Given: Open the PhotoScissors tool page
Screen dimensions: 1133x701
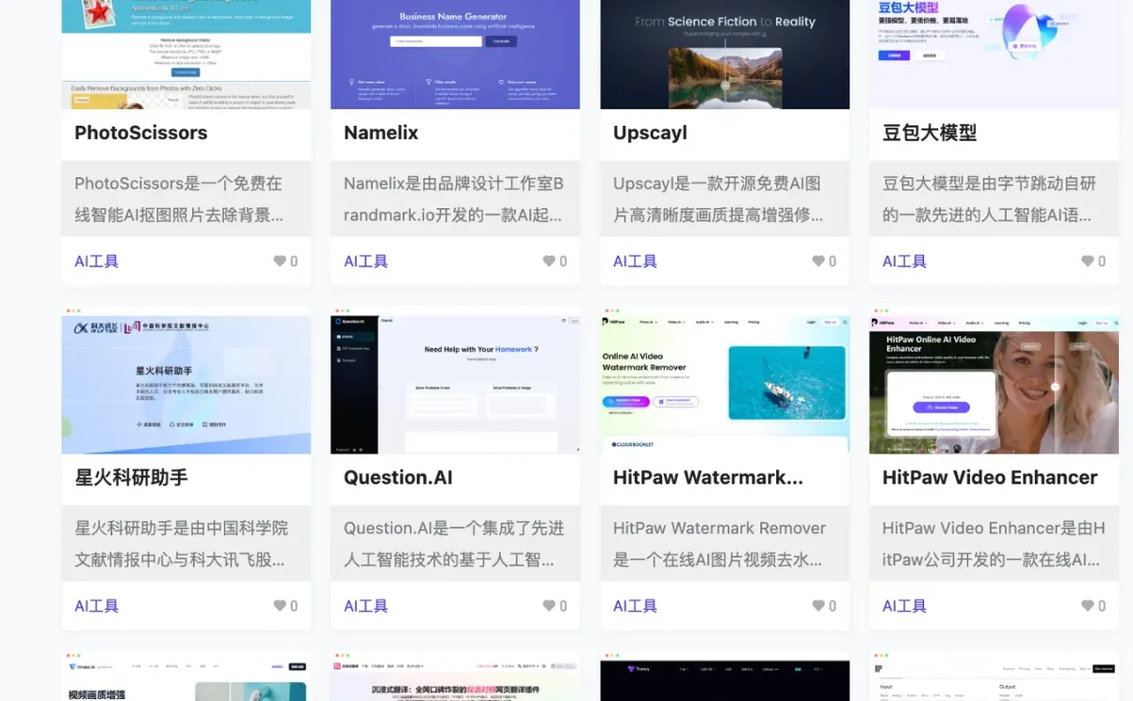Looking at the screenshot, I should (140, 133).
